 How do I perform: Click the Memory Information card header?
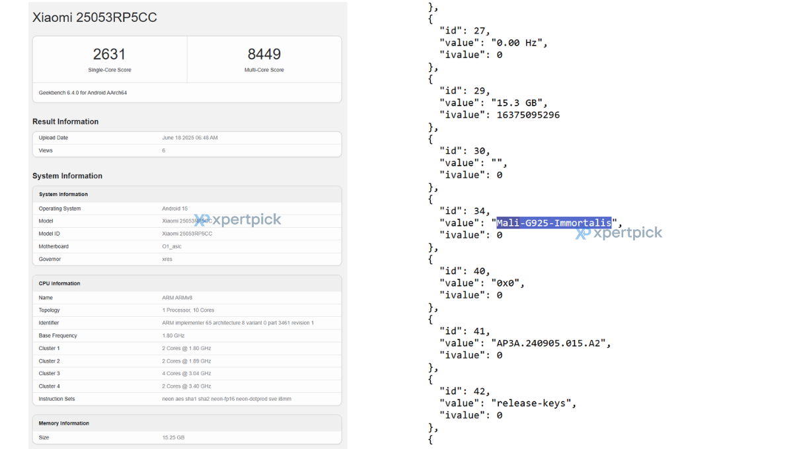pyautogui.click(x=187, y=423)
